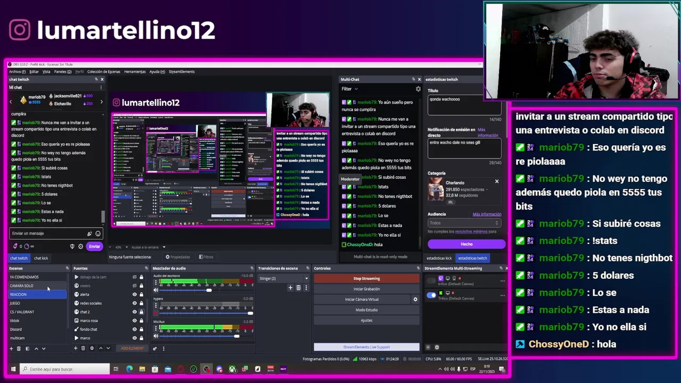
Task: Open chat settings gear beside Enviar
Action: (81, 246)
